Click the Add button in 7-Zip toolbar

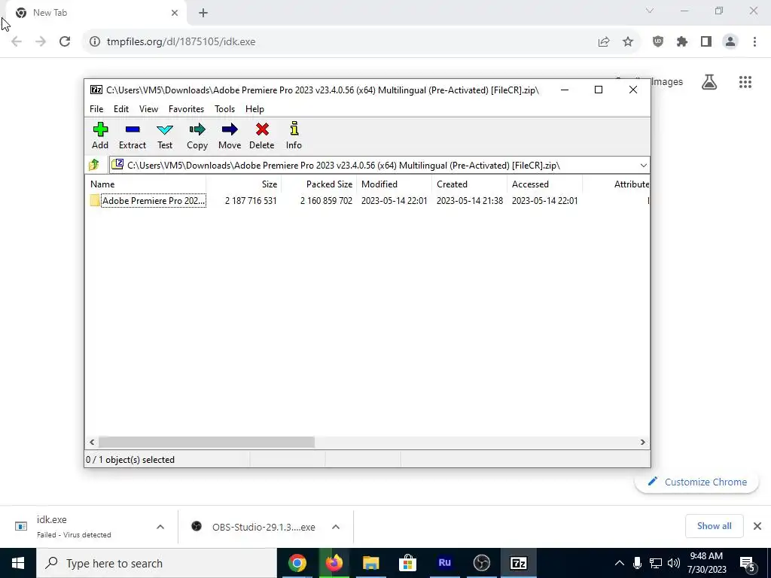coord(100,135)
